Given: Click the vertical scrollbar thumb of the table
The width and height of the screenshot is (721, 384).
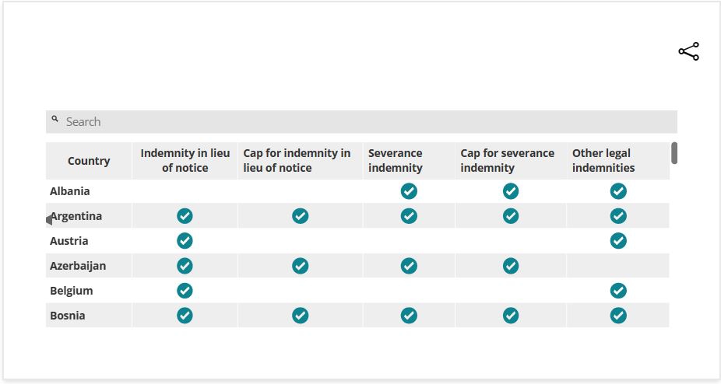Looking at the screenshot, I should (x=674, y=153).
